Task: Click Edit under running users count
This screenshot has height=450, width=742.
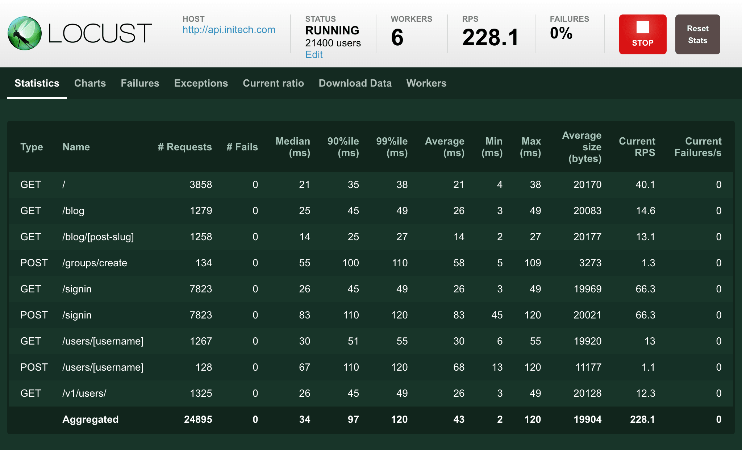Action: click(x=314, y=55)
